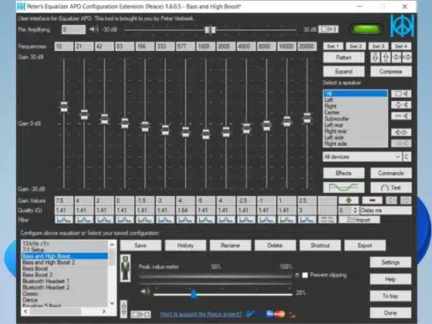The image size is (432, 324).
Task: Click the green figure peak meter icon
Action: (125, 268)
